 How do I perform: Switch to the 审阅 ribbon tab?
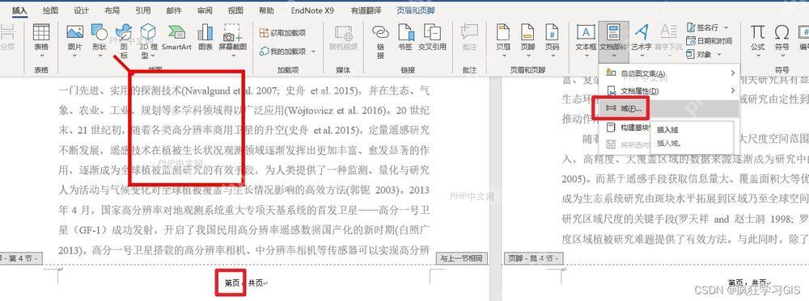coord(205,10)
